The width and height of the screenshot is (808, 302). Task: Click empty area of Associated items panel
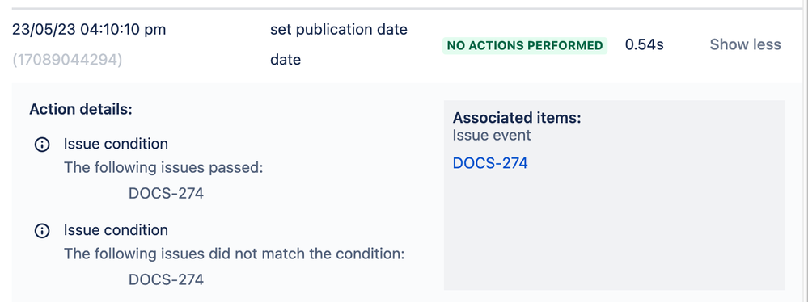[x=614, y=232]
